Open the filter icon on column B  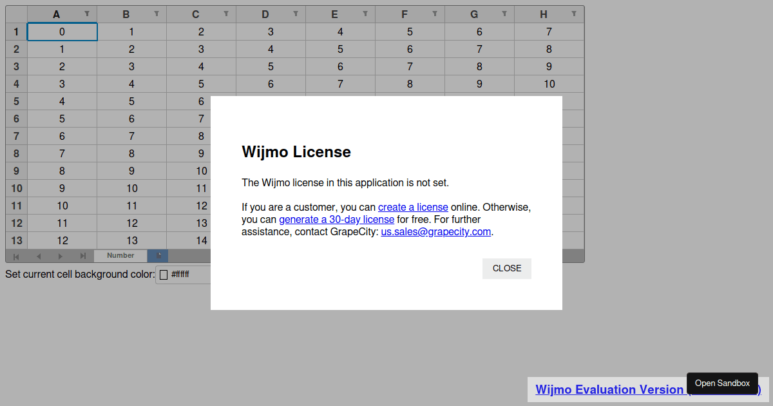coord(157,14)
